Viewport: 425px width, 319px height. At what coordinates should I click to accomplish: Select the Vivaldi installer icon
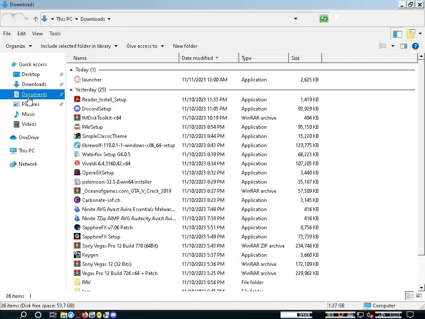coord(77,163)
